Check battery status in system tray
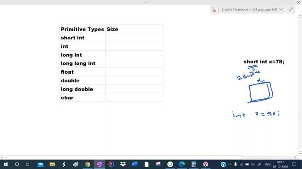This screenshot has height=169, width=302. [247, 164]
